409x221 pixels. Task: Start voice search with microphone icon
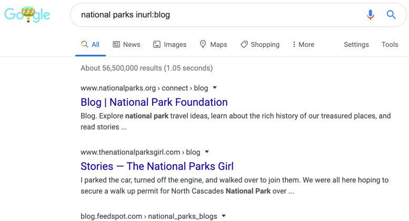(371, 15)
